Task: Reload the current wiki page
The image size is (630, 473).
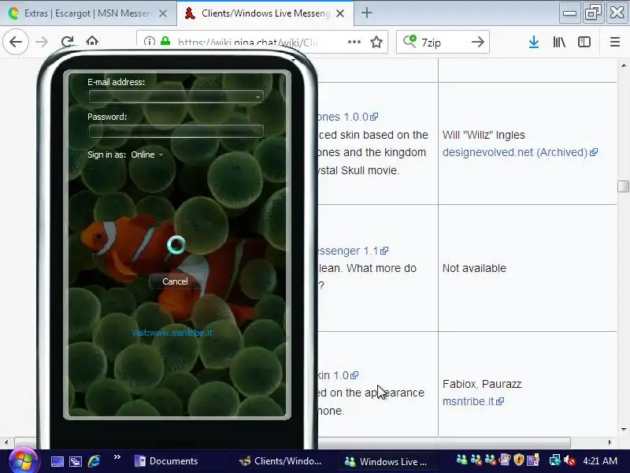Action: click(x=67, y=42)
